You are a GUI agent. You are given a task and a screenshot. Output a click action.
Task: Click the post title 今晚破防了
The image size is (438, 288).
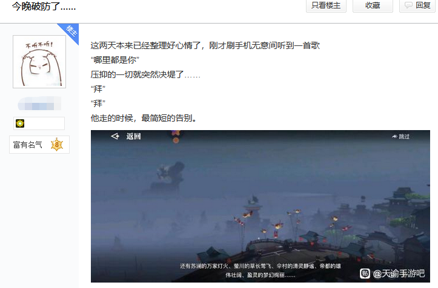pos(44,6)
